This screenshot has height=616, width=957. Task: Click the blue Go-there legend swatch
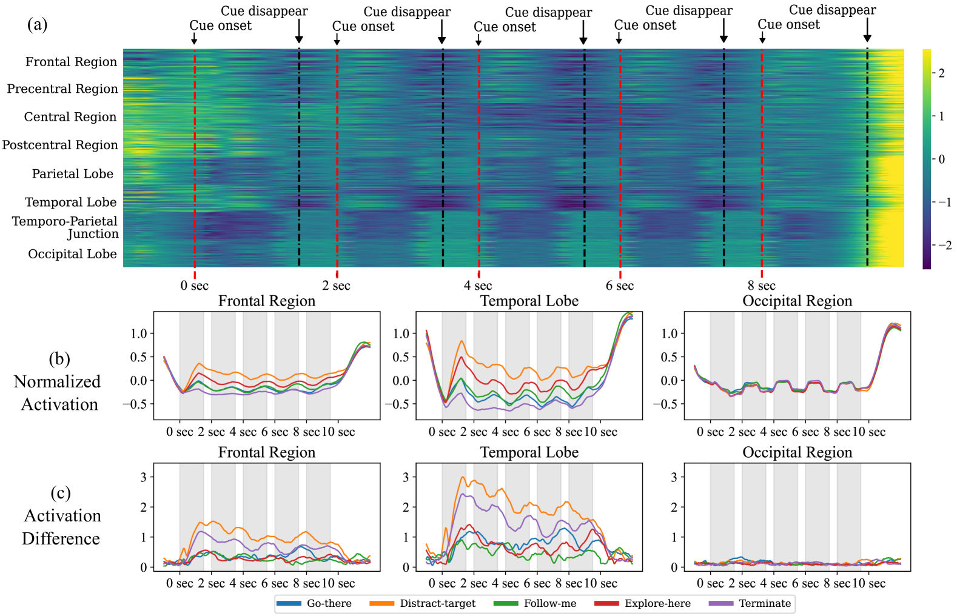click(289, 603)
